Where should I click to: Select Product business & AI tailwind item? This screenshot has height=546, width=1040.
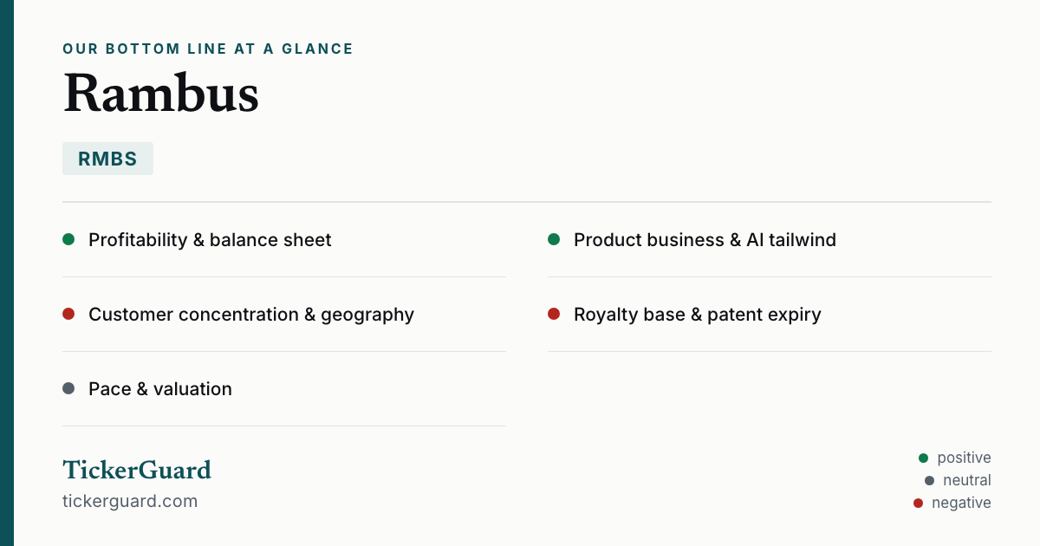point(770,240)
